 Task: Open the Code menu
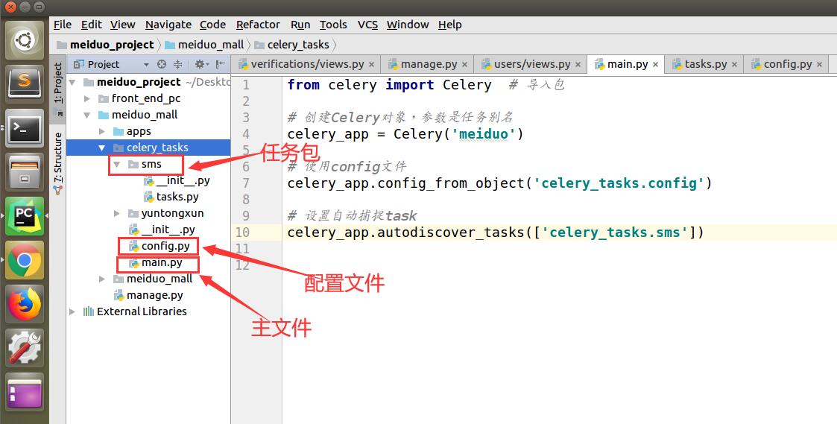(212, 25)
